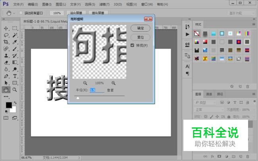Select the Zoom tool in toolbox
This screenshot has height=161, width=258.
[x=15, y=90]
